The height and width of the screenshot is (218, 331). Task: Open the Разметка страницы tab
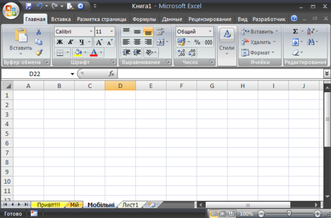point(102,19)
